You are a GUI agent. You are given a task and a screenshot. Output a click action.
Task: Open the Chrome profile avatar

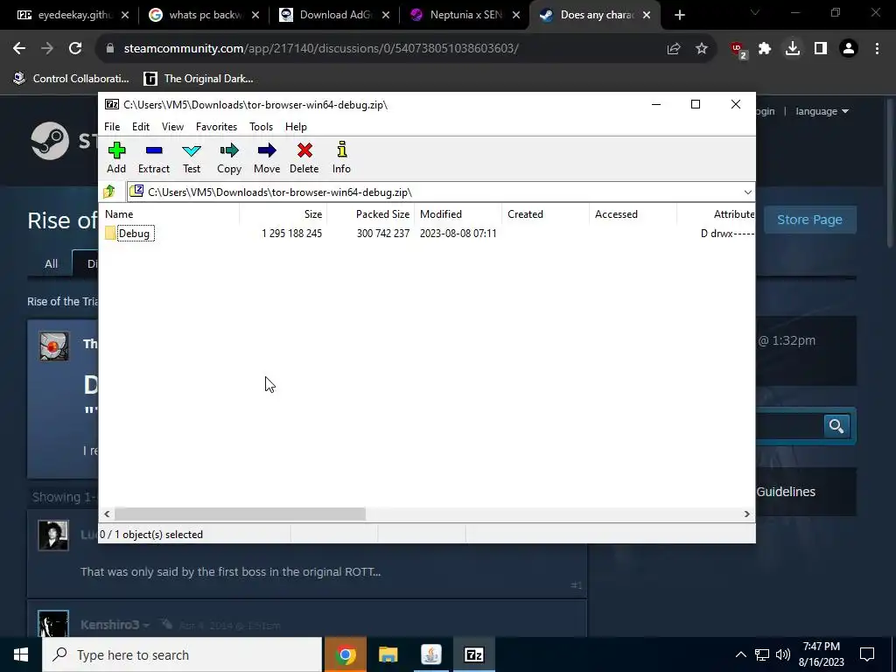[849, 49]
